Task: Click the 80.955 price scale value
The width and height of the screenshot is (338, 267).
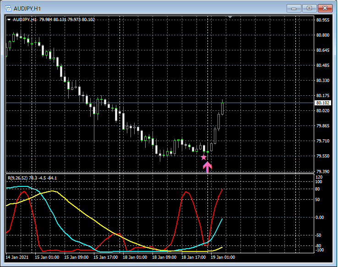Action: [x=323, y=20]
